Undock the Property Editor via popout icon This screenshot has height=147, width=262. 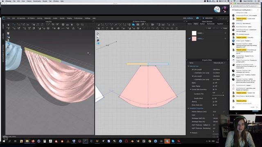point(227,60)
